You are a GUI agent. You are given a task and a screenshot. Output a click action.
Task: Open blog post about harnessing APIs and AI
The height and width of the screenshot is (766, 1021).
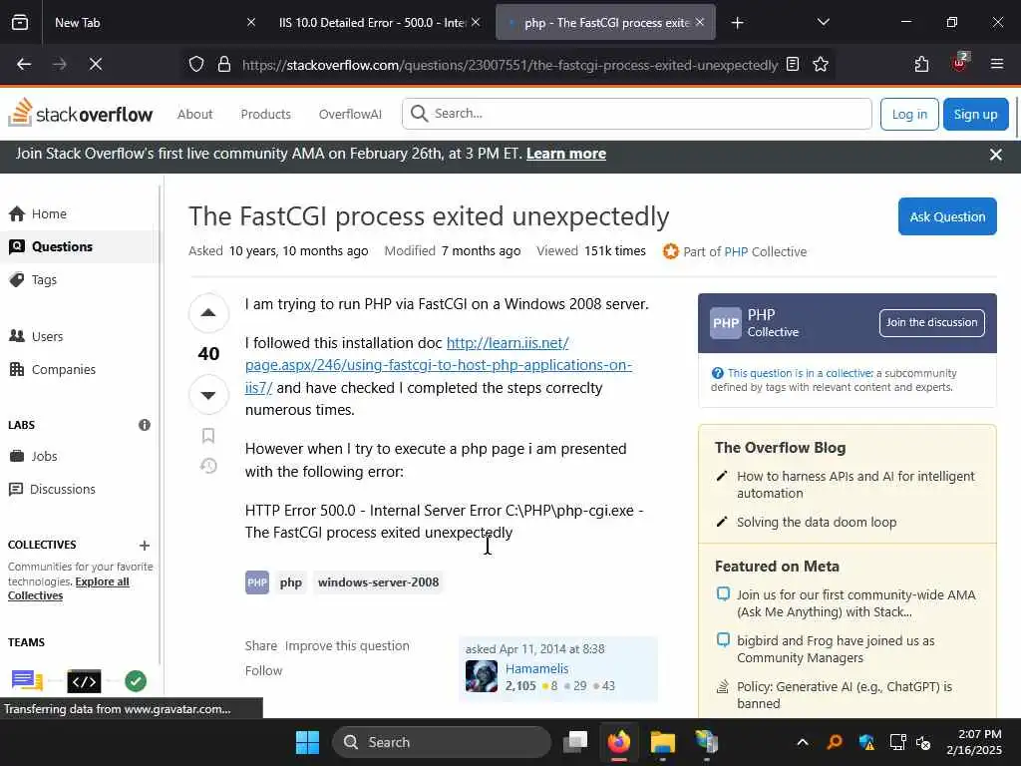855,485
